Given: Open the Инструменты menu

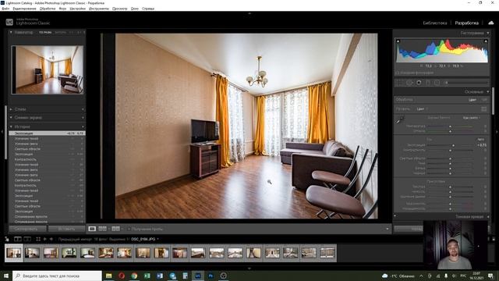Looking at the screenshot, I should (x=99, y=9).
